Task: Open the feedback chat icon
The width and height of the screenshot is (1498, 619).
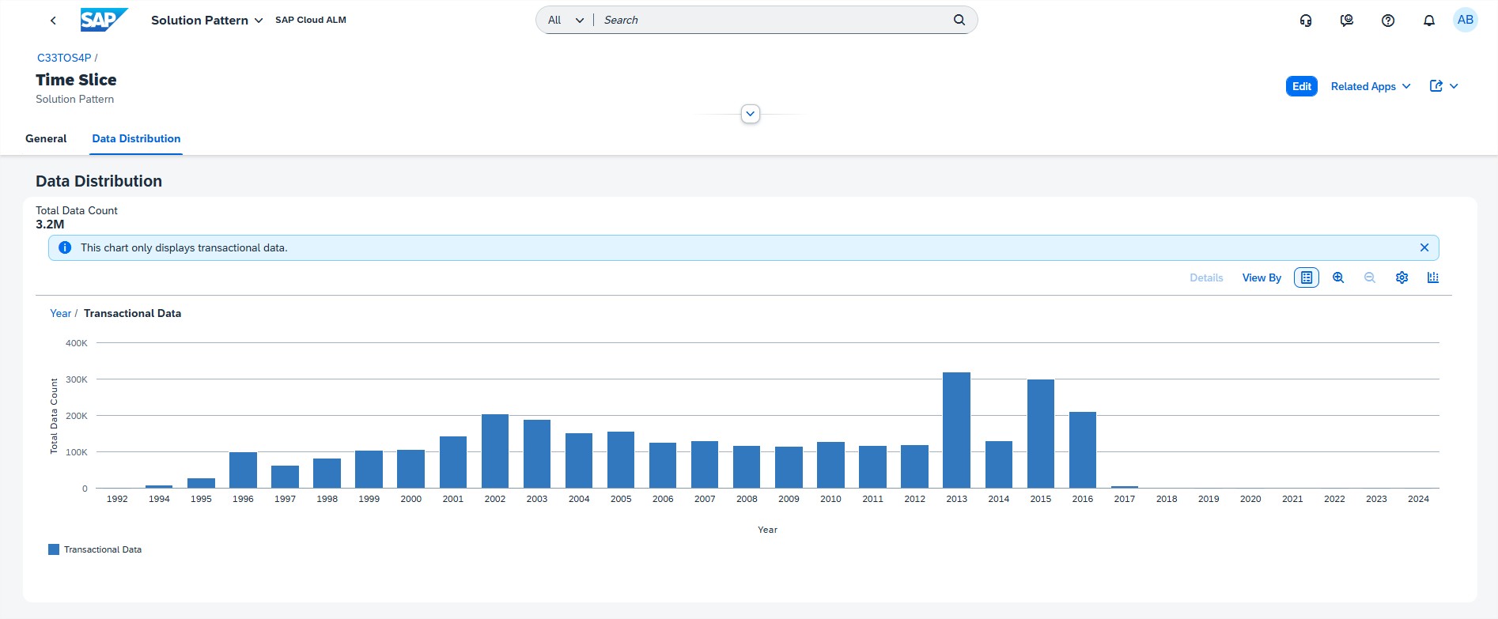Action: pyautogui.click(x=1347, y=21)
